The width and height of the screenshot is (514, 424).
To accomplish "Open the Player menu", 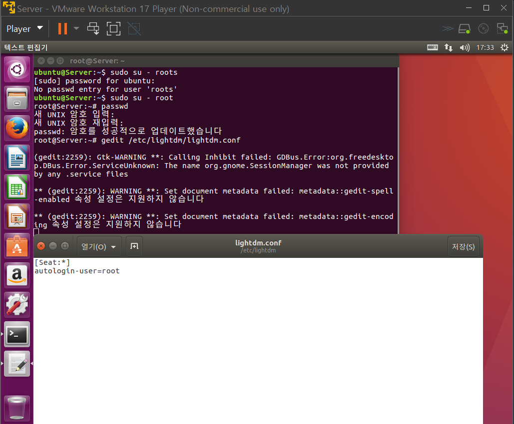I will click(24, 29).
